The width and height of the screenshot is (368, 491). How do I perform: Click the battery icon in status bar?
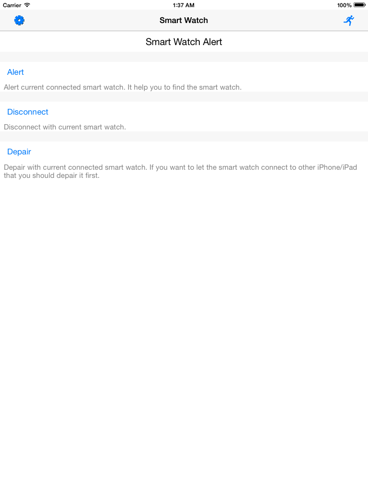click(x=359, y=5)
